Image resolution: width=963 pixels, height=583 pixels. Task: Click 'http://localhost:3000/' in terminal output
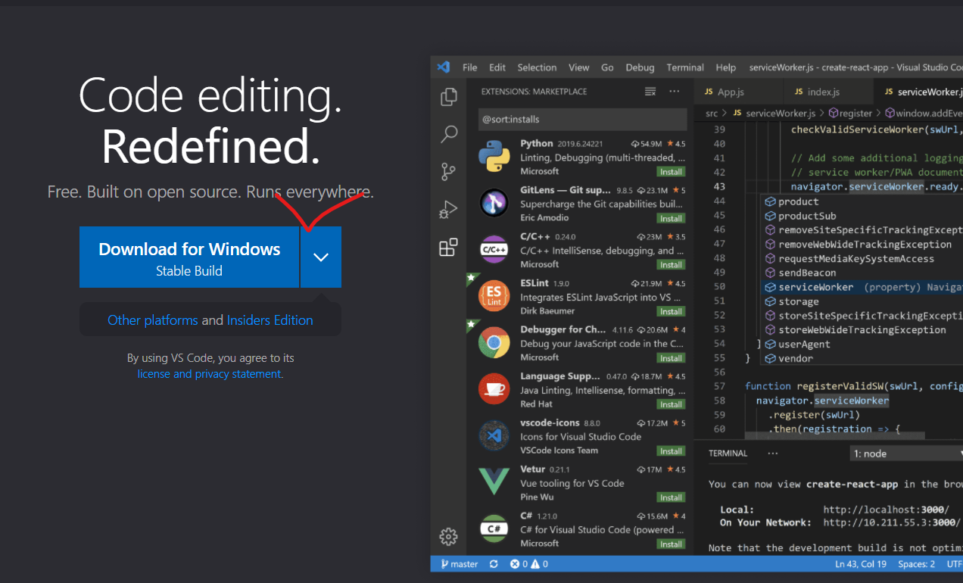point(887,510)
